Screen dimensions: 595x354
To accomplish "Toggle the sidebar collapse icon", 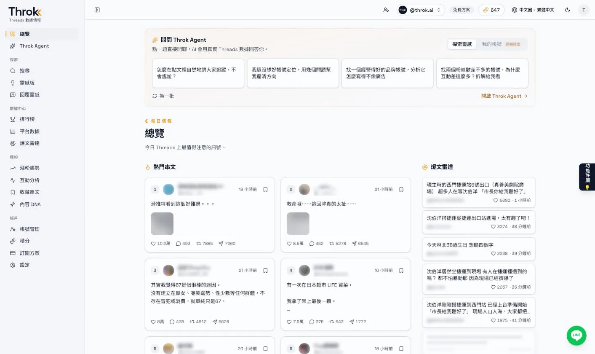I will coord(97,10).
